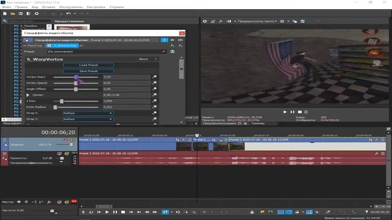Click the New project toolbar icon
Viewport: 392px width, 220px height.
5,13
